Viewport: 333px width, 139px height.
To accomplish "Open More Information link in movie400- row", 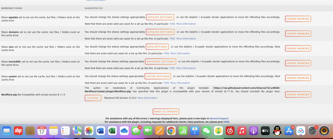I will pyautogui.click(x=186, y=68).
